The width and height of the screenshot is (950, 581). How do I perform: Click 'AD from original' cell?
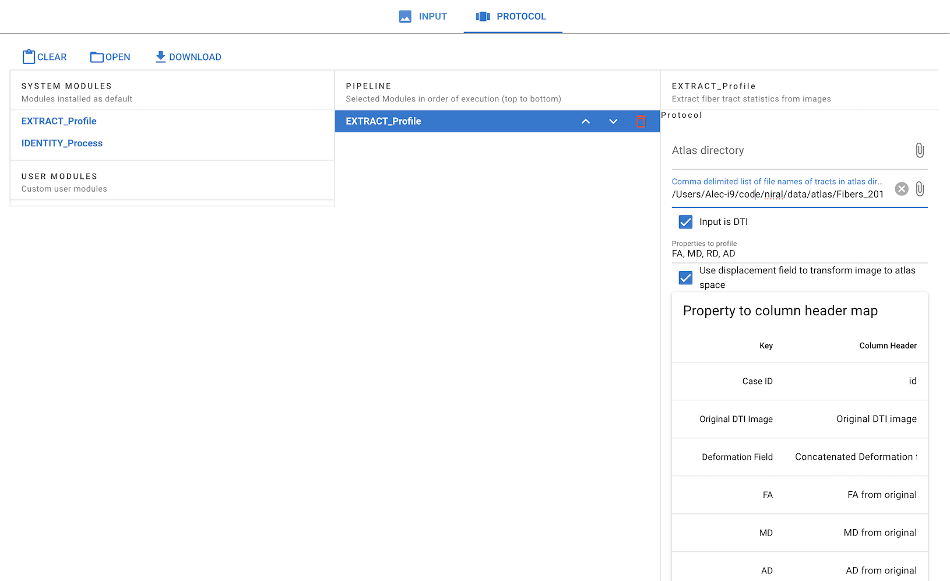[x=881, y=571]
